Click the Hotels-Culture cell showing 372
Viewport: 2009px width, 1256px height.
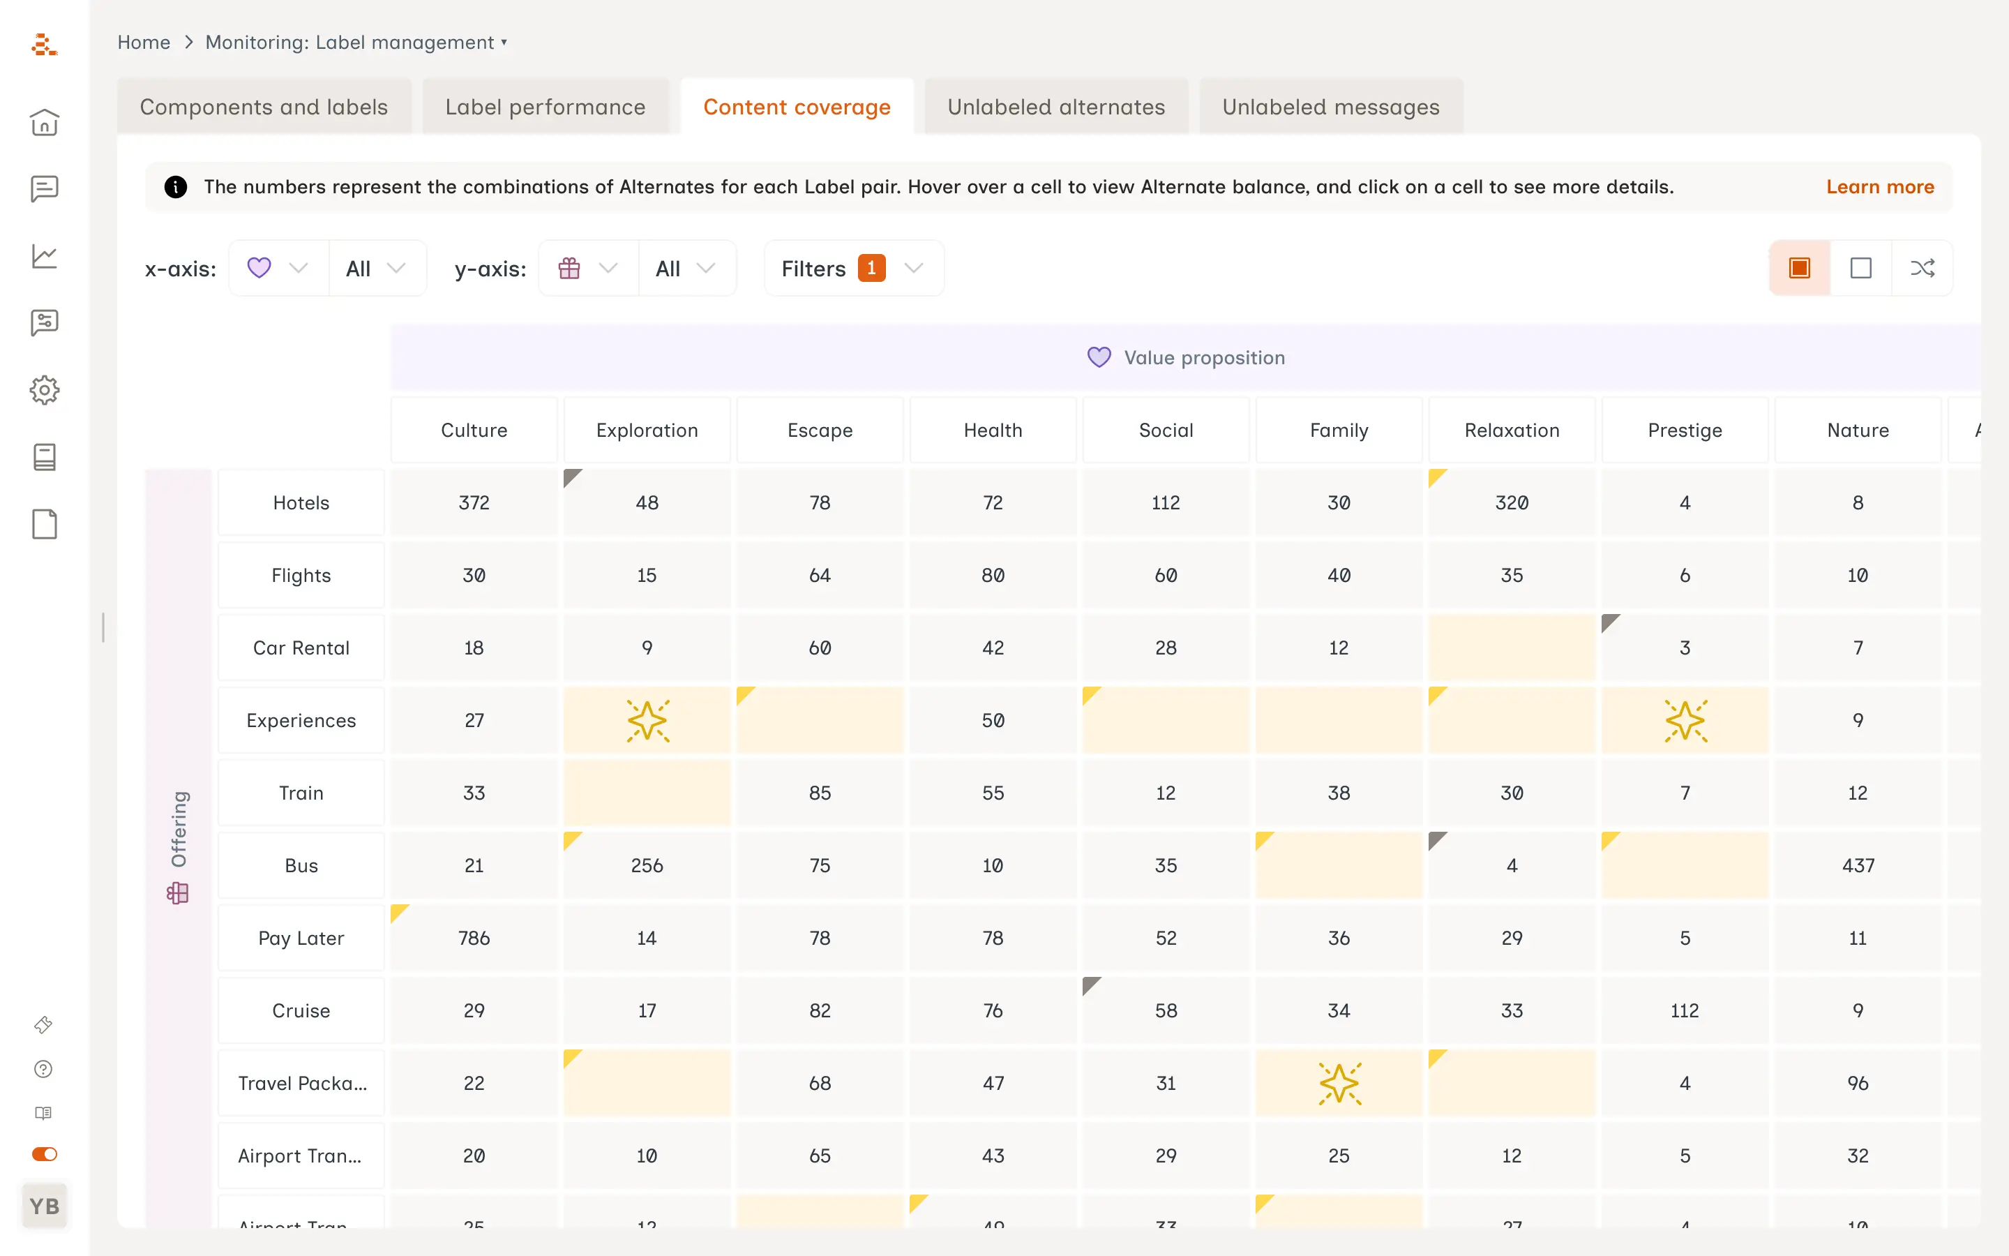[473, 502]
